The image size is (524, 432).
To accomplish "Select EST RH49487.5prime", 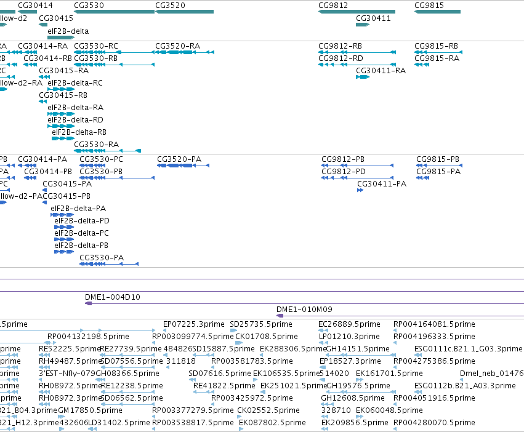I will 70,361.
